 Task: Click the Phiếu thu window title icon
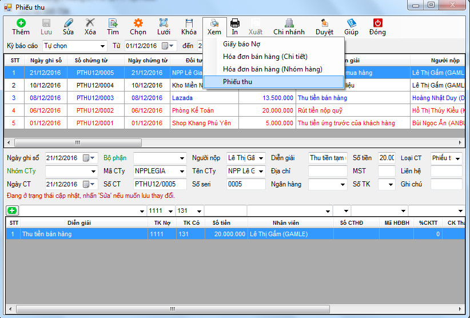coord(8,7)
